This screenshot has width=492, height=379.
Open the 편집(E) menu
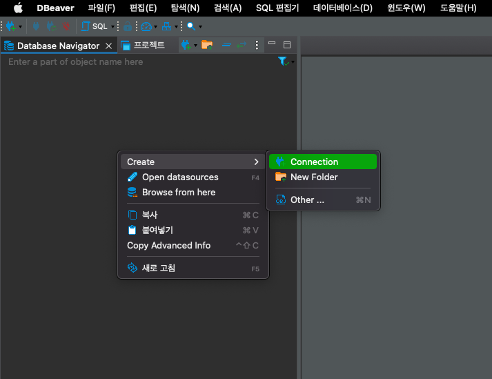[143, 8]
